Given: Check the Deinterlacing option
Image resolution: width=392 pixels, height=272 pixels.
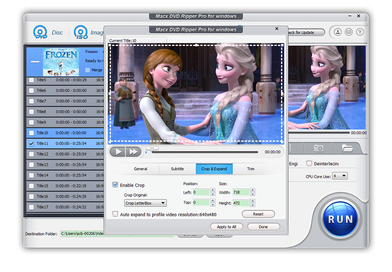Looking at the screenshot, I should click(x=309, y=163).
